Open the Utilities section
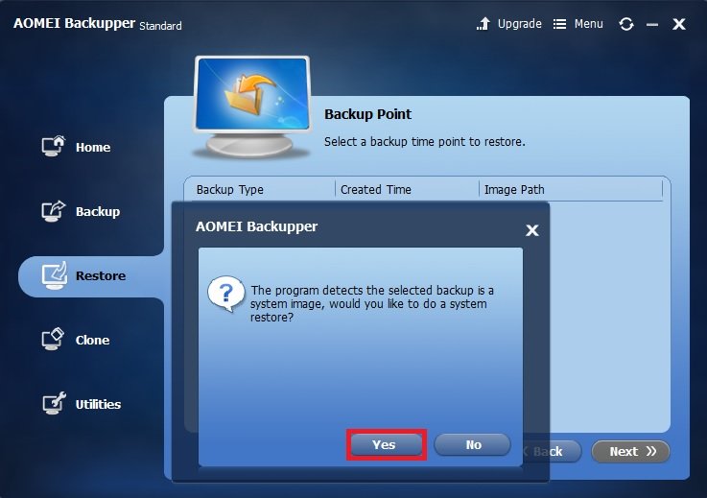 (x=82, y=404)
